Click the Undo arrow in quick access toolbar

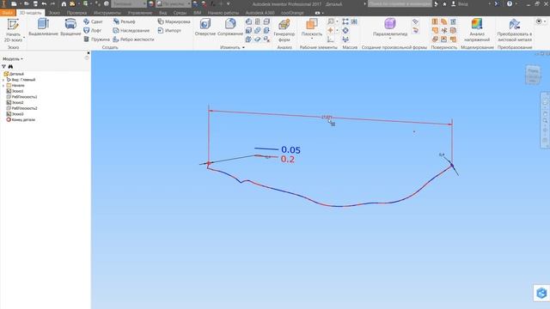[44, 3]
